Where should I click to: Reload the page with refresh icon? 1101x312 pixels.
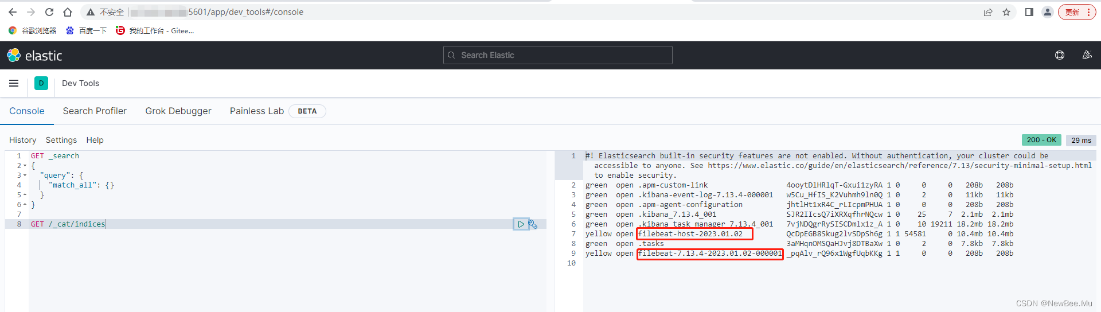click(49, 12)
